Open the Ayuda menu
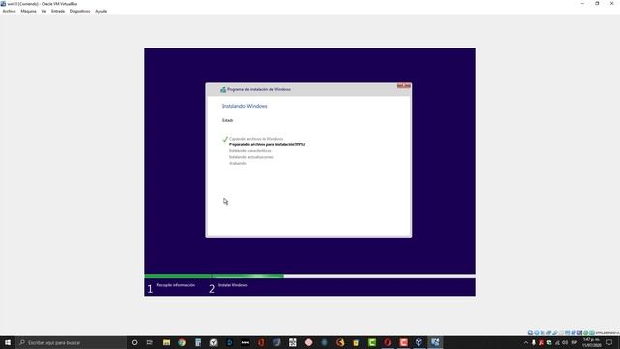The image size is (620, 349). [x=101, y=11]
